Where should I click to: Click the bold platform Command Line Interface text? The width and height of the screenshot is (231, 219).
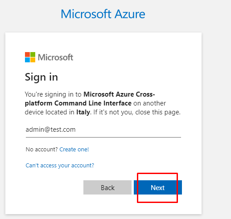click(x=78, y=103)
